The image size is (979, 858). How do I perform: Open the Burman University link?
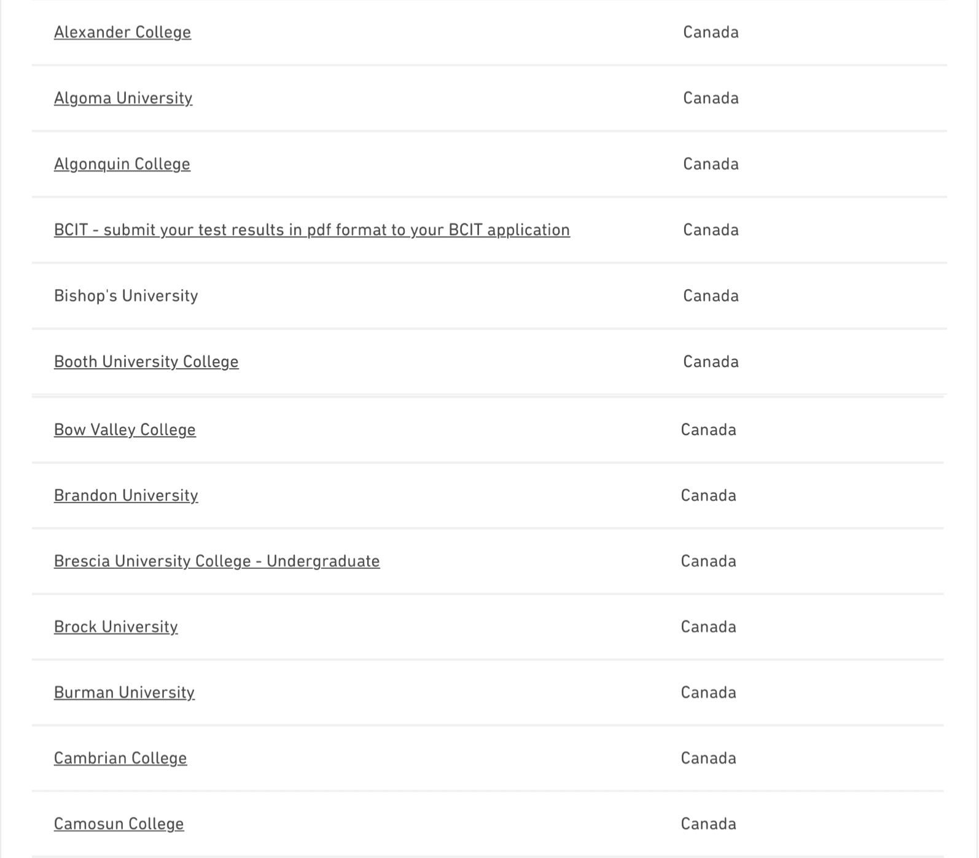[124, 692]
